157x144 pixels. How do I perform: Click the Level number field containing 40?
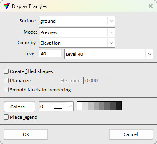tap(50, 54)
